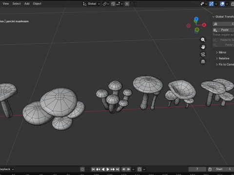This screenshot has height=175, width=234.
Task: Open the Playback menu in the timeline
Action: (6, 169)
